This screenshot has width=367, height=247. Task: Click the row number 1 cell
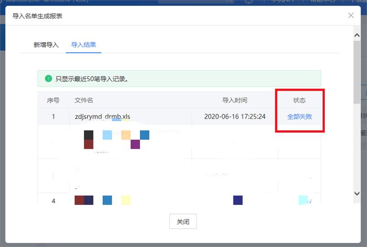tap(53, 116)
